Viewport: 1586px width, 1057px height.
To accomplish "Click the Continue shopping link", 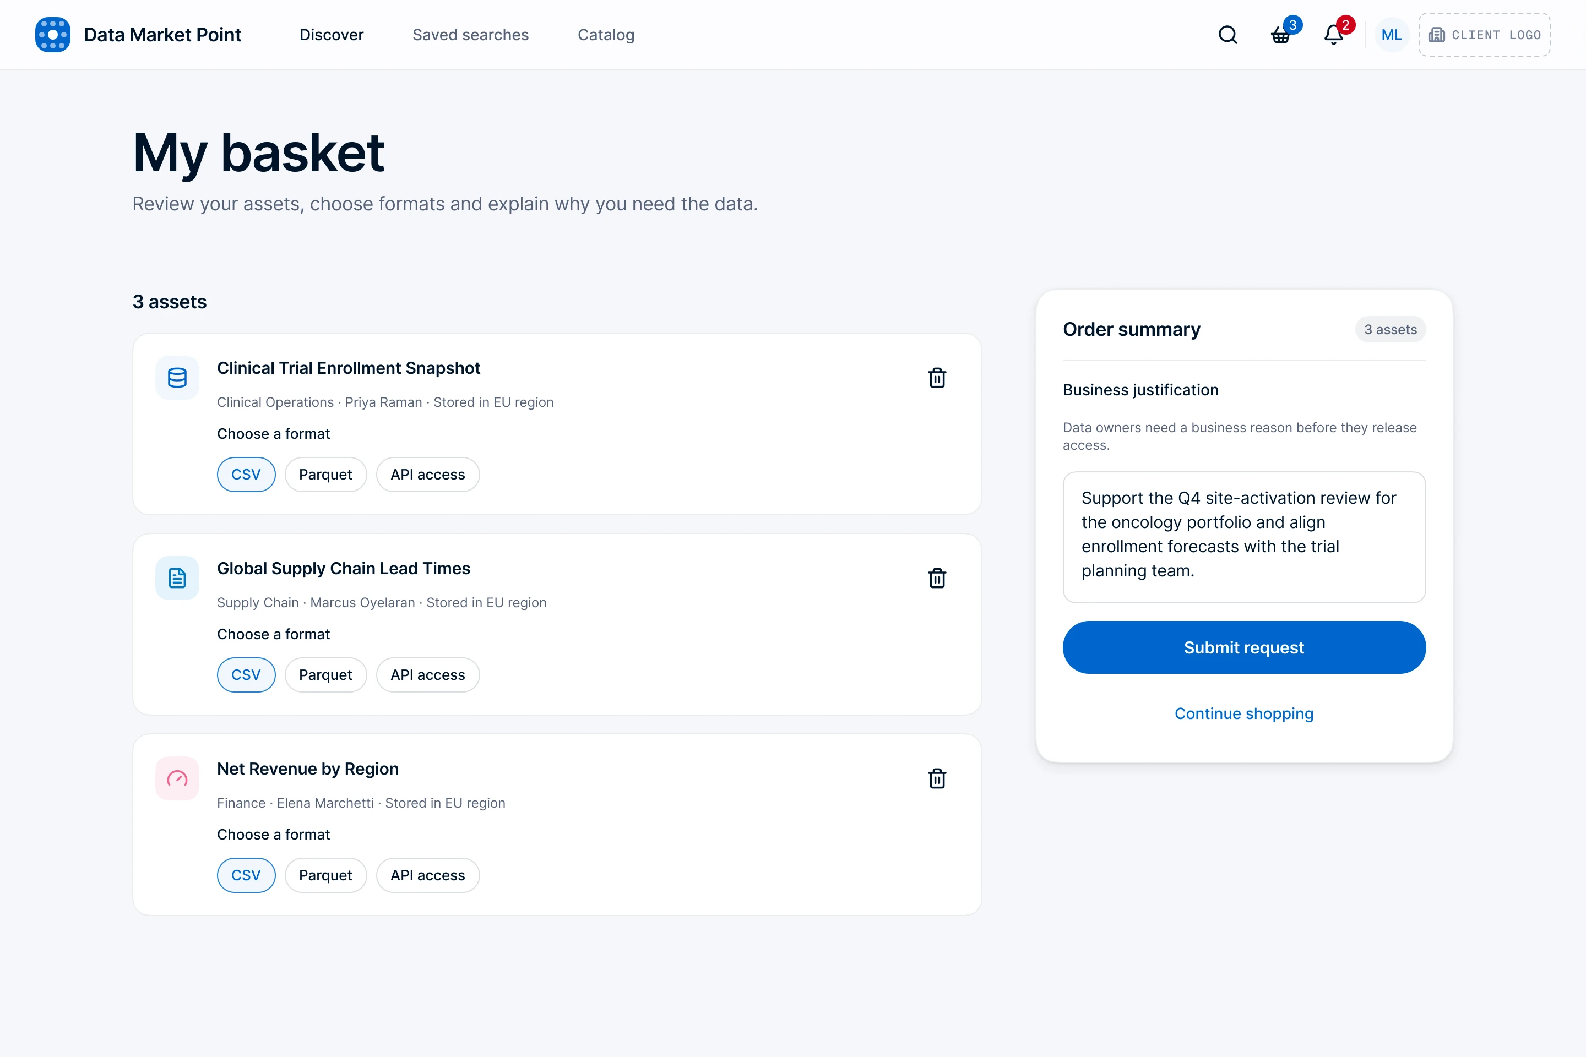I will pyautogui.click(x=1244, y=713).
